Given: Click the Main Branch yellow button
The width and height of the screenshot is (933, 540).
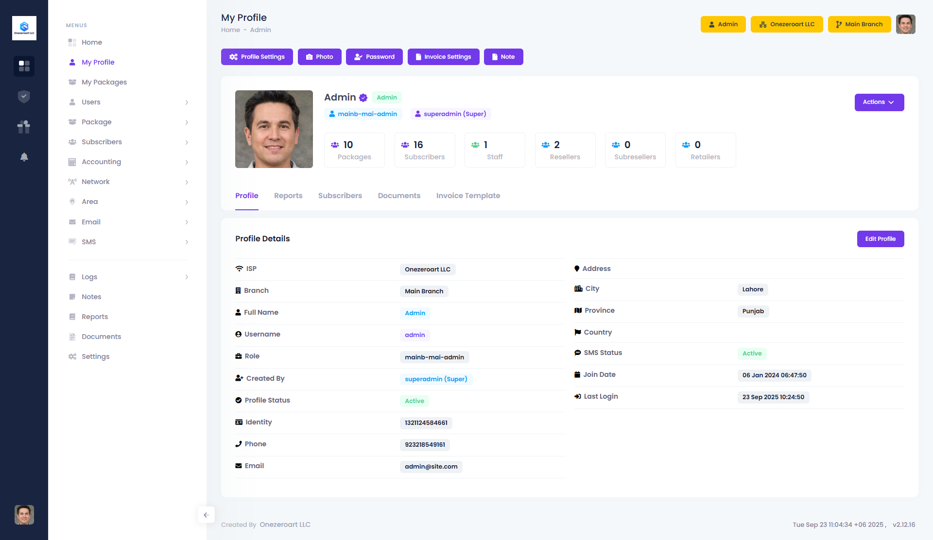Looking at the screenshot, I should pyautogui.click(x=859, y=24).
